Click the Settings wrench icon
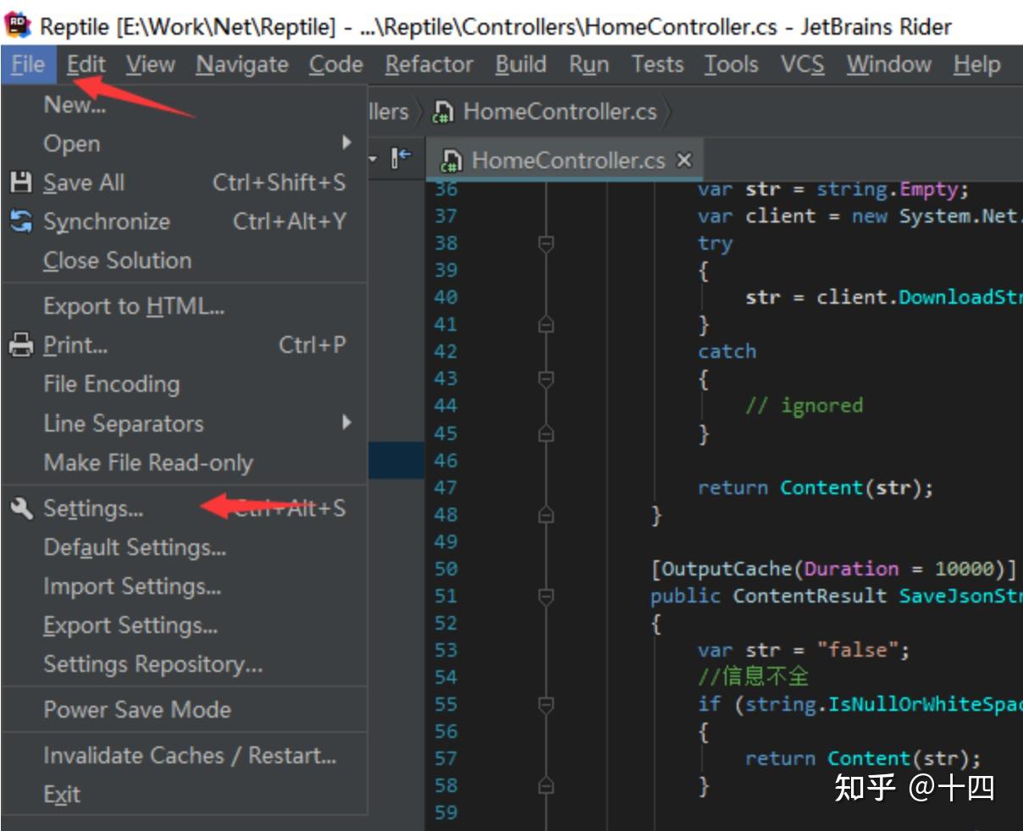Viewport: 1023px width, 831px height. 23,509
